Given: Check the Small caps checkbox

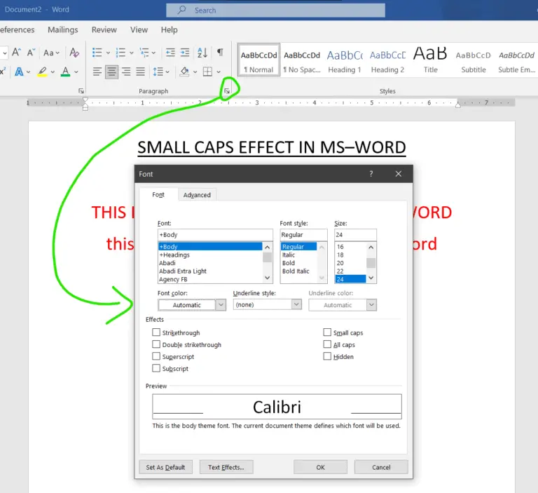Looking at the screenshot, I should 327,332.
